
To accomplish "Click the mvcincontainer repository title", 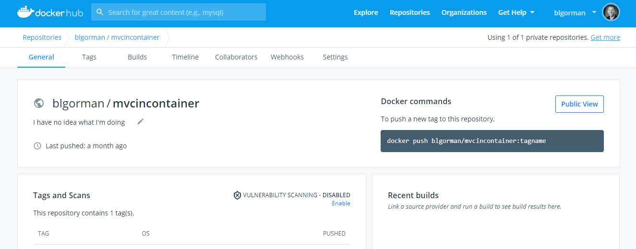I will click(x=156, y=103).
